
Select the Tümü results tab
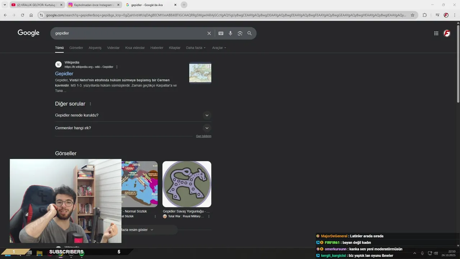click(x=59, y=48)
